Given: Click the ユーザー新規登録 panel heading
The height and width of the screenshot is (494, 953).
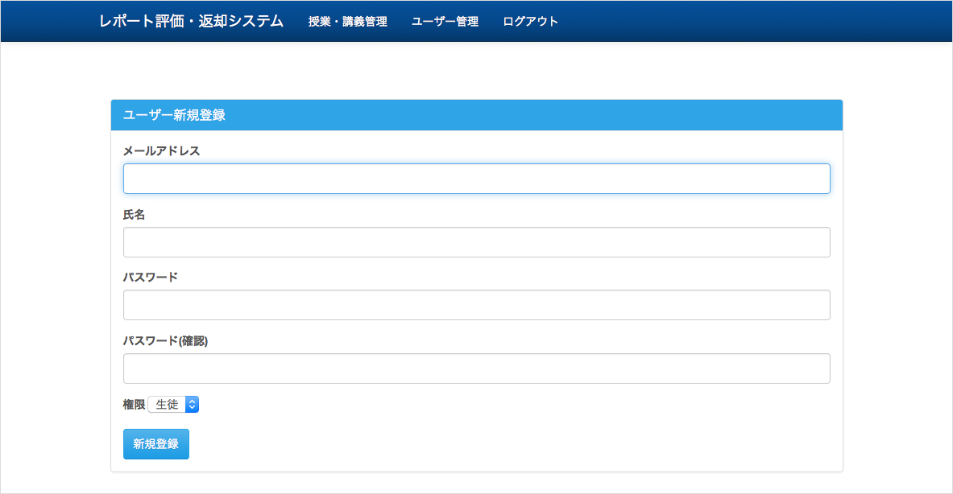Looking at the screenshot, I should click(173, 115).
